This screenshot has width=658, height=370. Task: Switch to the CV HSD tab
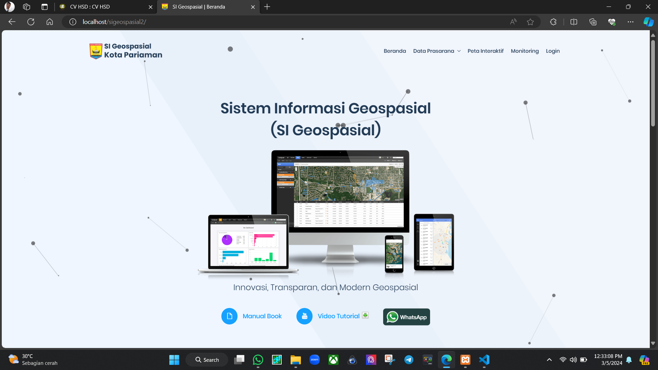103,7
